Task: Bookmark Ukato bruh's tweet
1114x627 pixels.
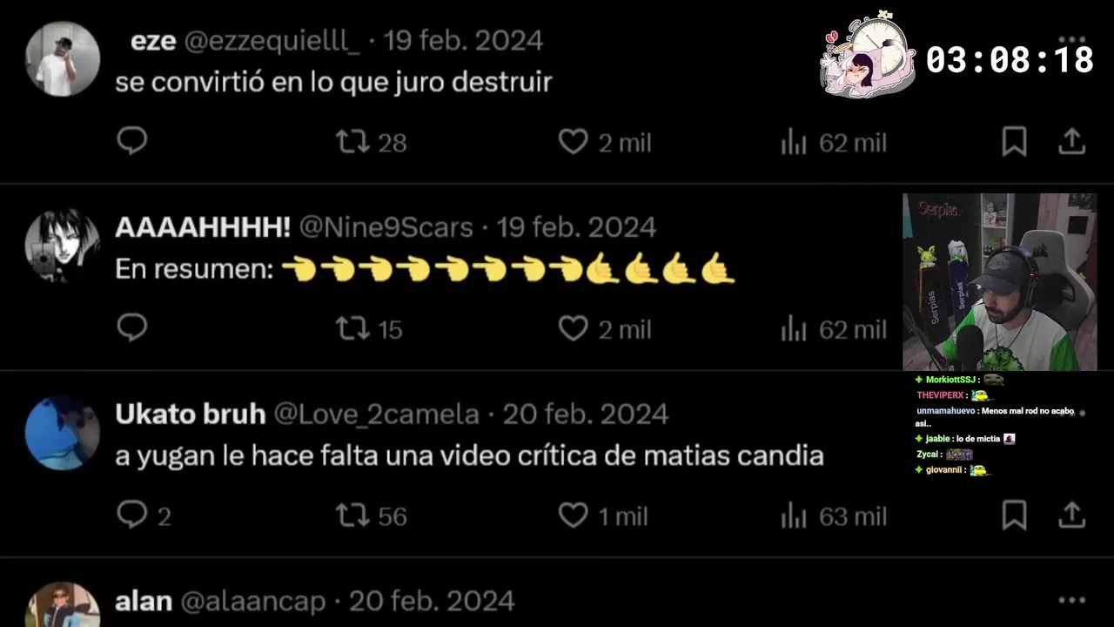Action: click(1014, 515)
